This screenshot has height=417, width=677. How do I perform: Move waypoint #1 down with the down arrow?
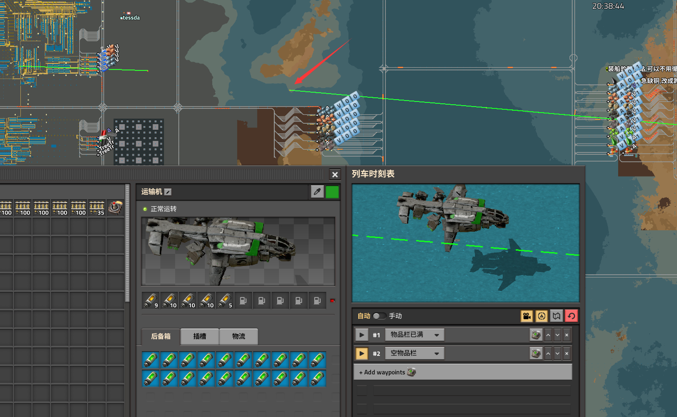[x=557, y=335]
